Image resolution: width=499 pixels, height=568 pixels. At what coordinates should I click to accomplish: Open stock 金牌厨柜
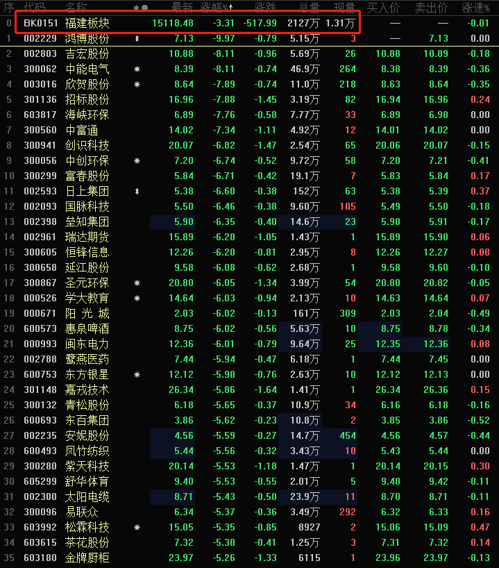click(x=87, y=558)
